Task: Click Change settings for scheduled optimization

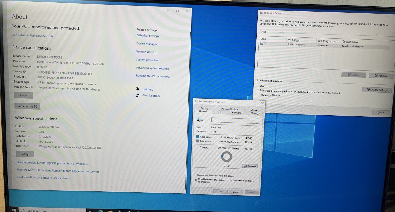Action: (377, 89)
